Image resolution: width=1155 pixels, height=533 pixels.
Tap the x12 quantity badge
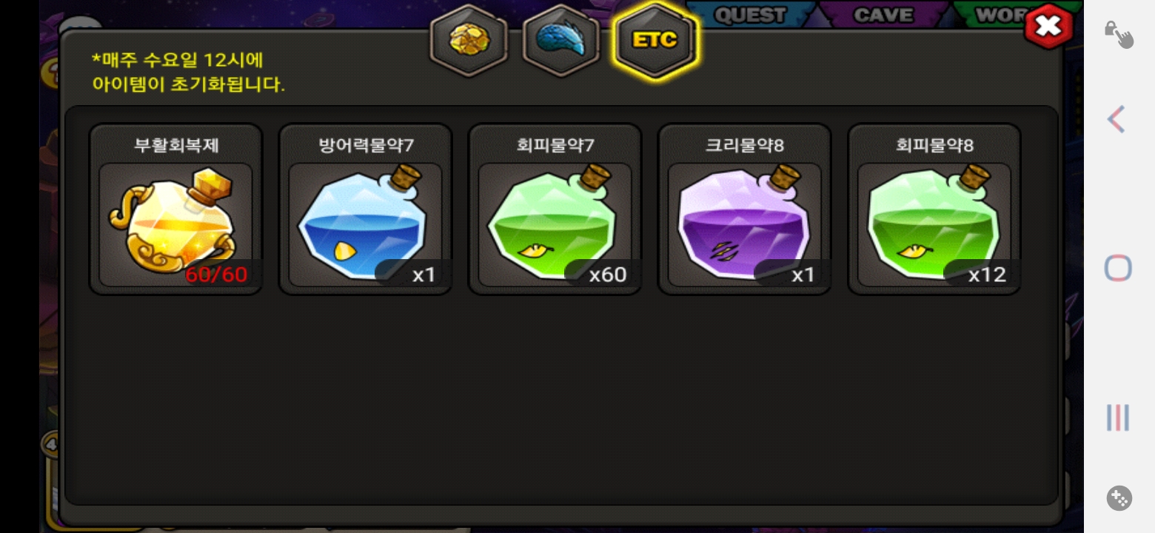[x=987, y=275]
